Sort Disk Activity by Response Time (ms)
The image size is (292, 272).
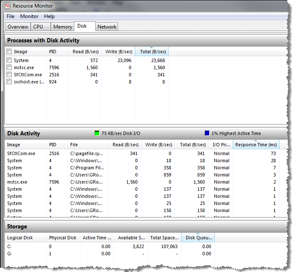point(256,145)
